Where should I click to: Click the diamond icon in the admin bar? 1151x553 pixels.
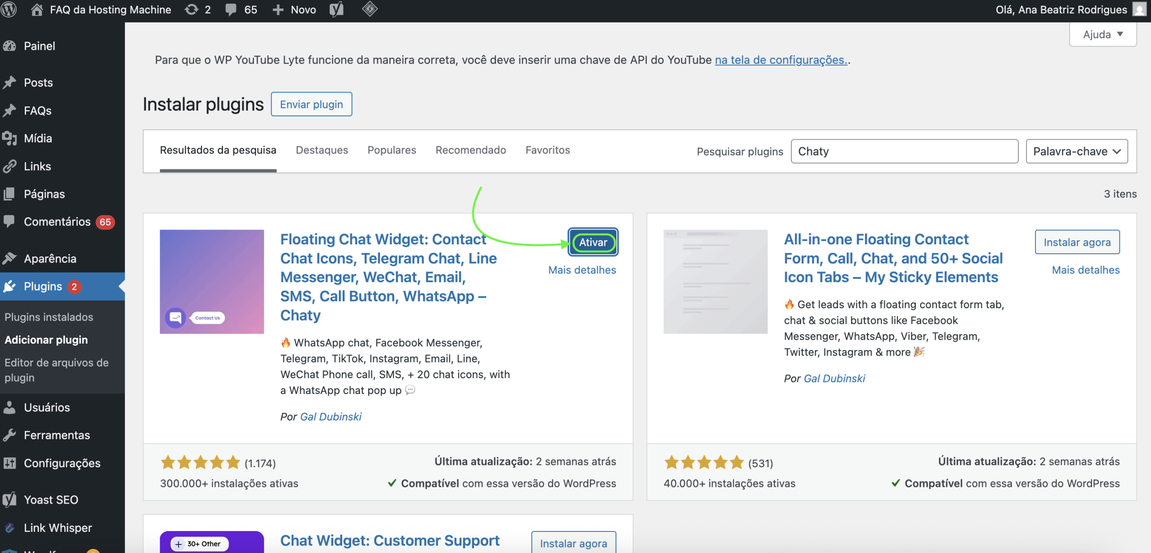(370, 9)
